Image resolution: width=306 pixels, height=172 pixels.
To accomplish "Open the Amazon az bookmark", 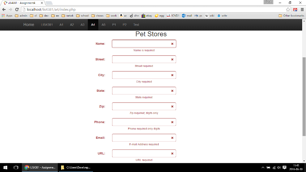I will 123,16.
